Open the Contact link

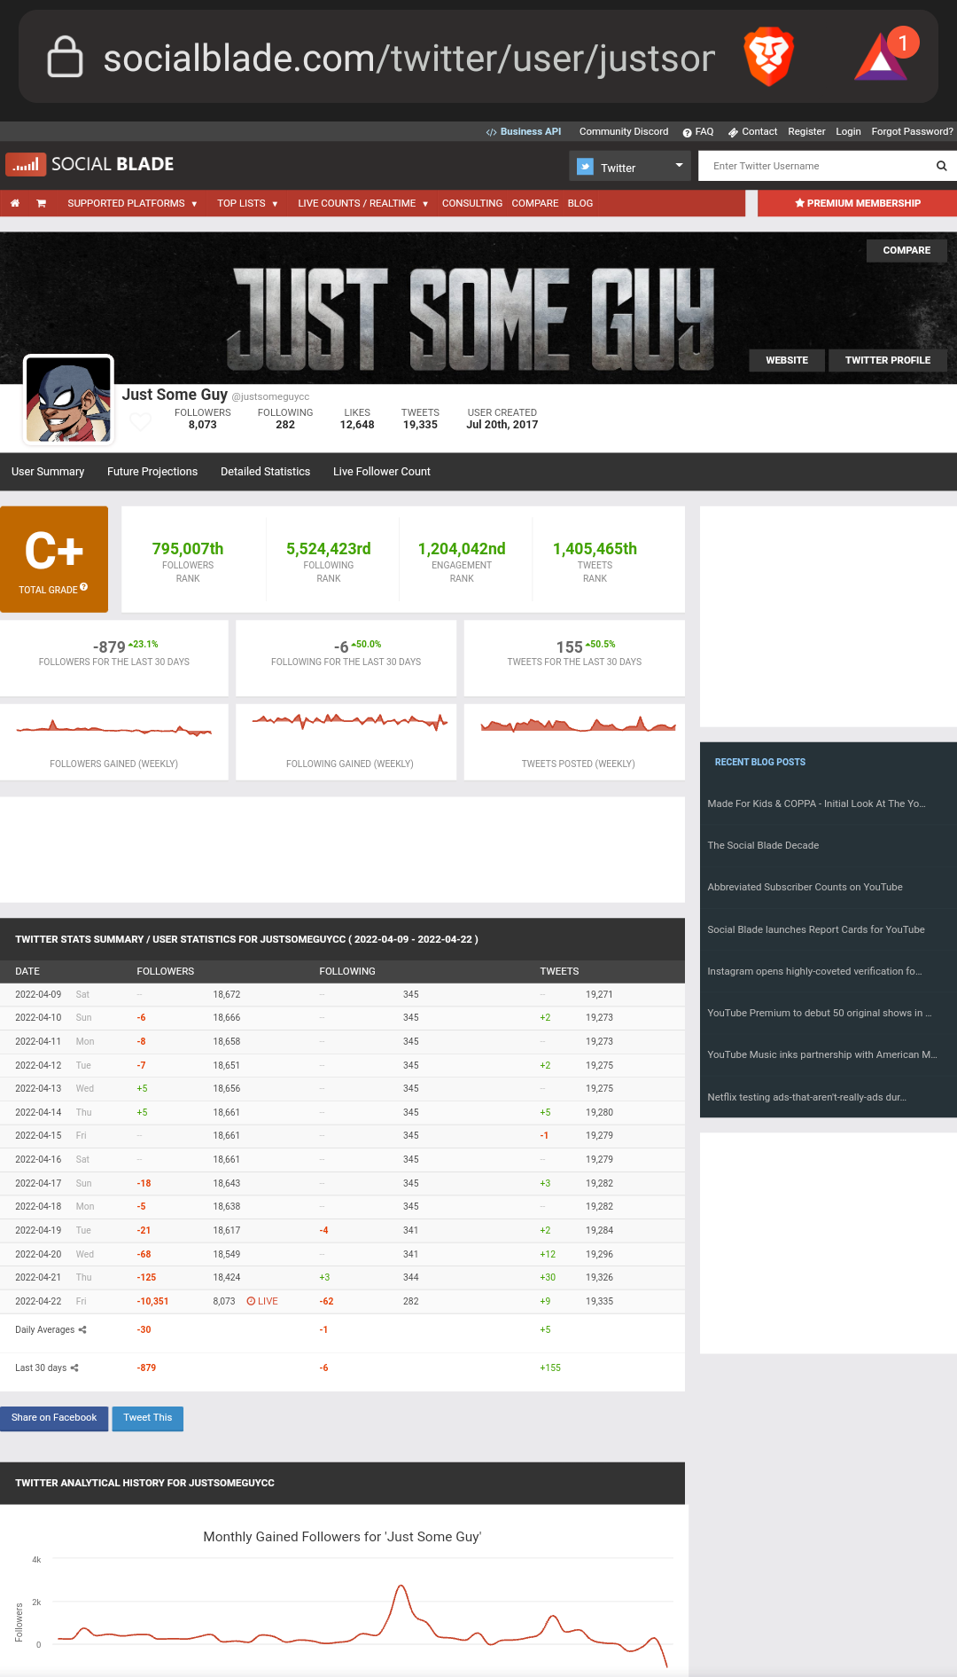pos(753,131)
